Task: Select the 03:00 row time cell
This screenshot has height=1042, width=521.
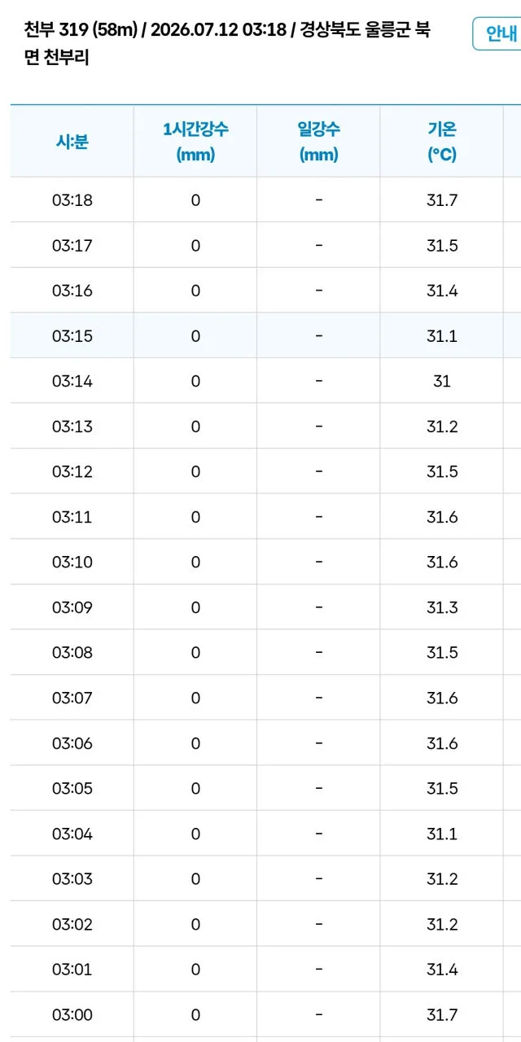Action: tap(72, 1014)
